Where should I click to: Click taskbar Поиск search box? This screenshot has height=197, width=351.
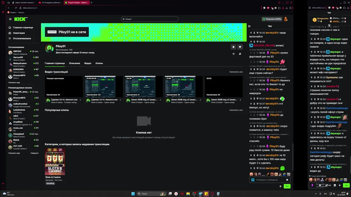coord(152,194)
